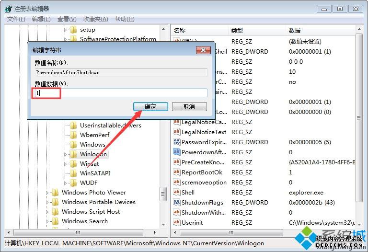Screen dimensions: 368x252
Task: Click the 数值名称 PowerdownAfterShutdown field
Action: click(121, 72)
